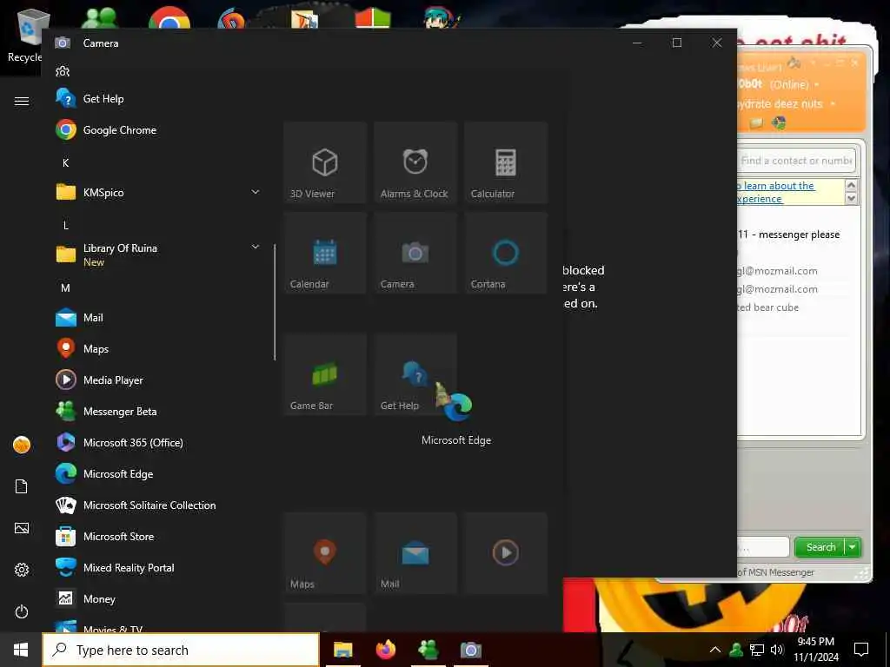Open the Calendar tile
Viewport: 890px width, 667px height.
pos(325,253)
